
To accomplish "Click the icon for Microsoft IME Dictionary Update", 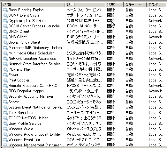I will tap(5, 48).
